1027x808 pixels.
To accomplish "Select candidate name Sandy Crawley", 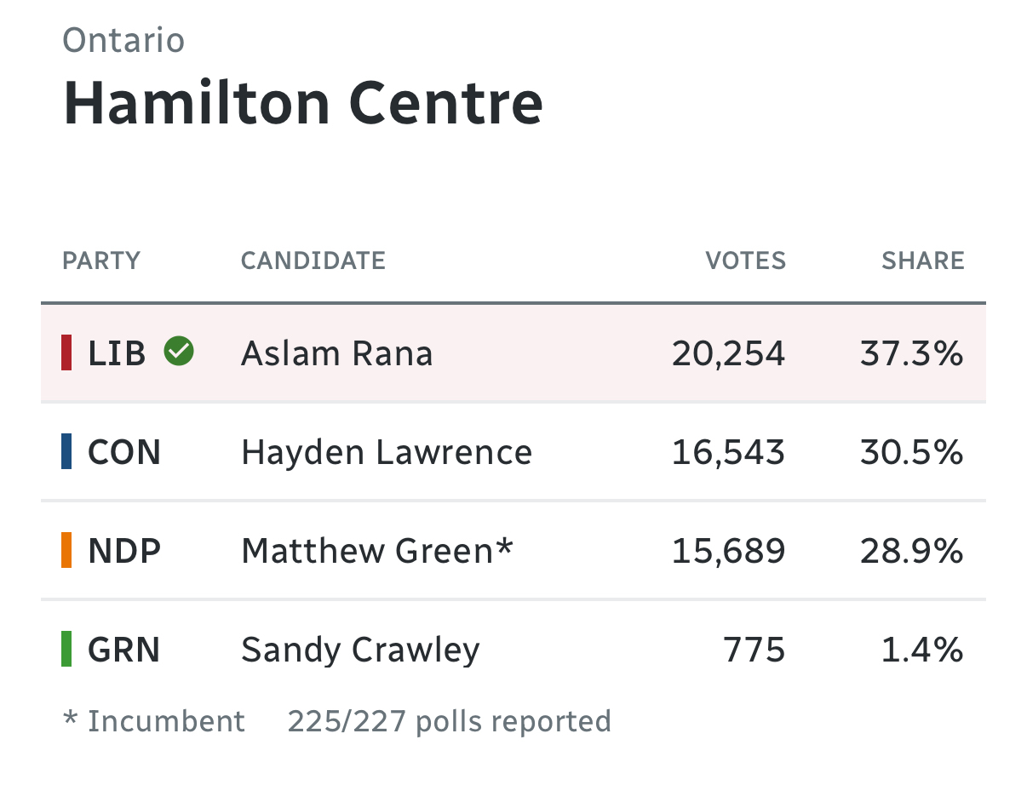I will click(x=360, y=650).
